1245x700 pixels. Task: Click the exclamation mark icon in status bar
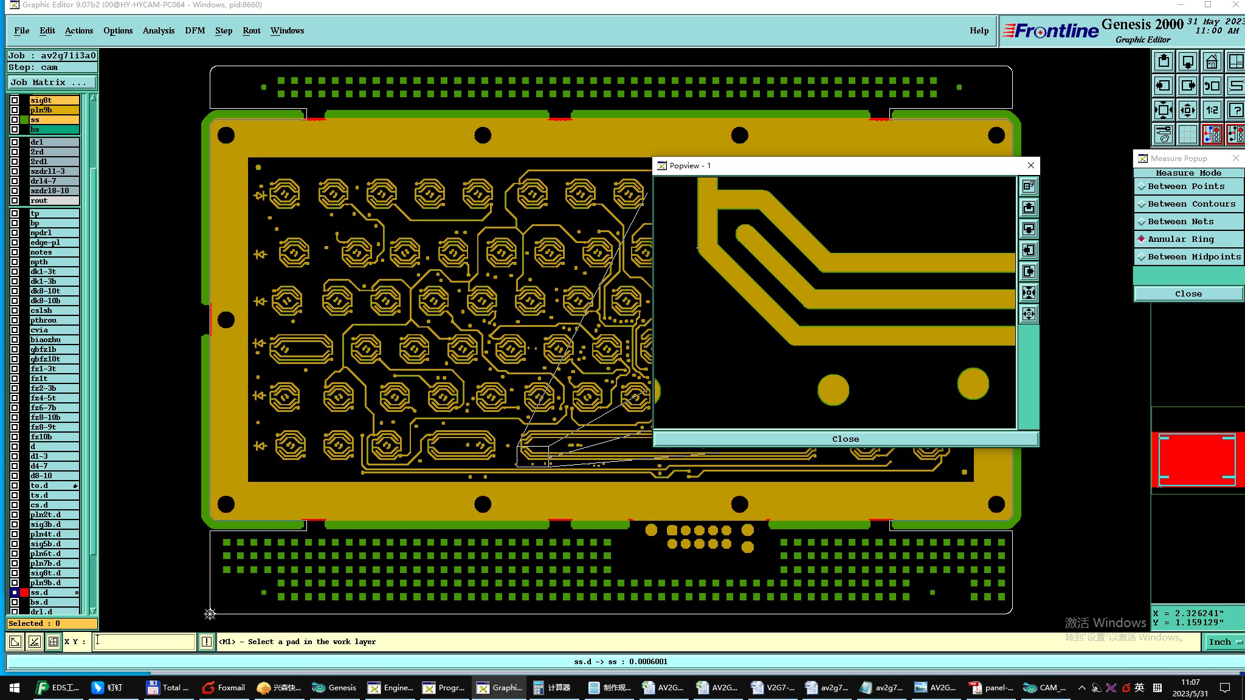coord(207,641)
